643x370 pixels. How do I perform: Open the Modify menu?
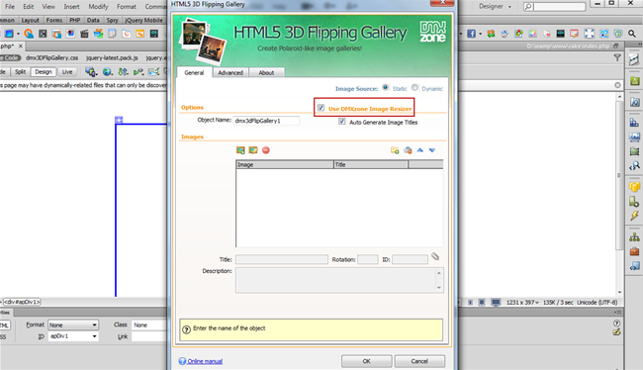coord(98,7)
